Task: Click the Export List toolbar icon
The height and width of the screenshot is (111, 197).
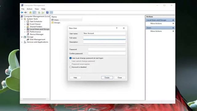Action: 42,12
